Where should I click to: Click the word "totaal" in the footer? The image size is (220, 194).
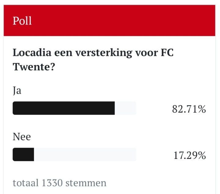click(26, 183)
